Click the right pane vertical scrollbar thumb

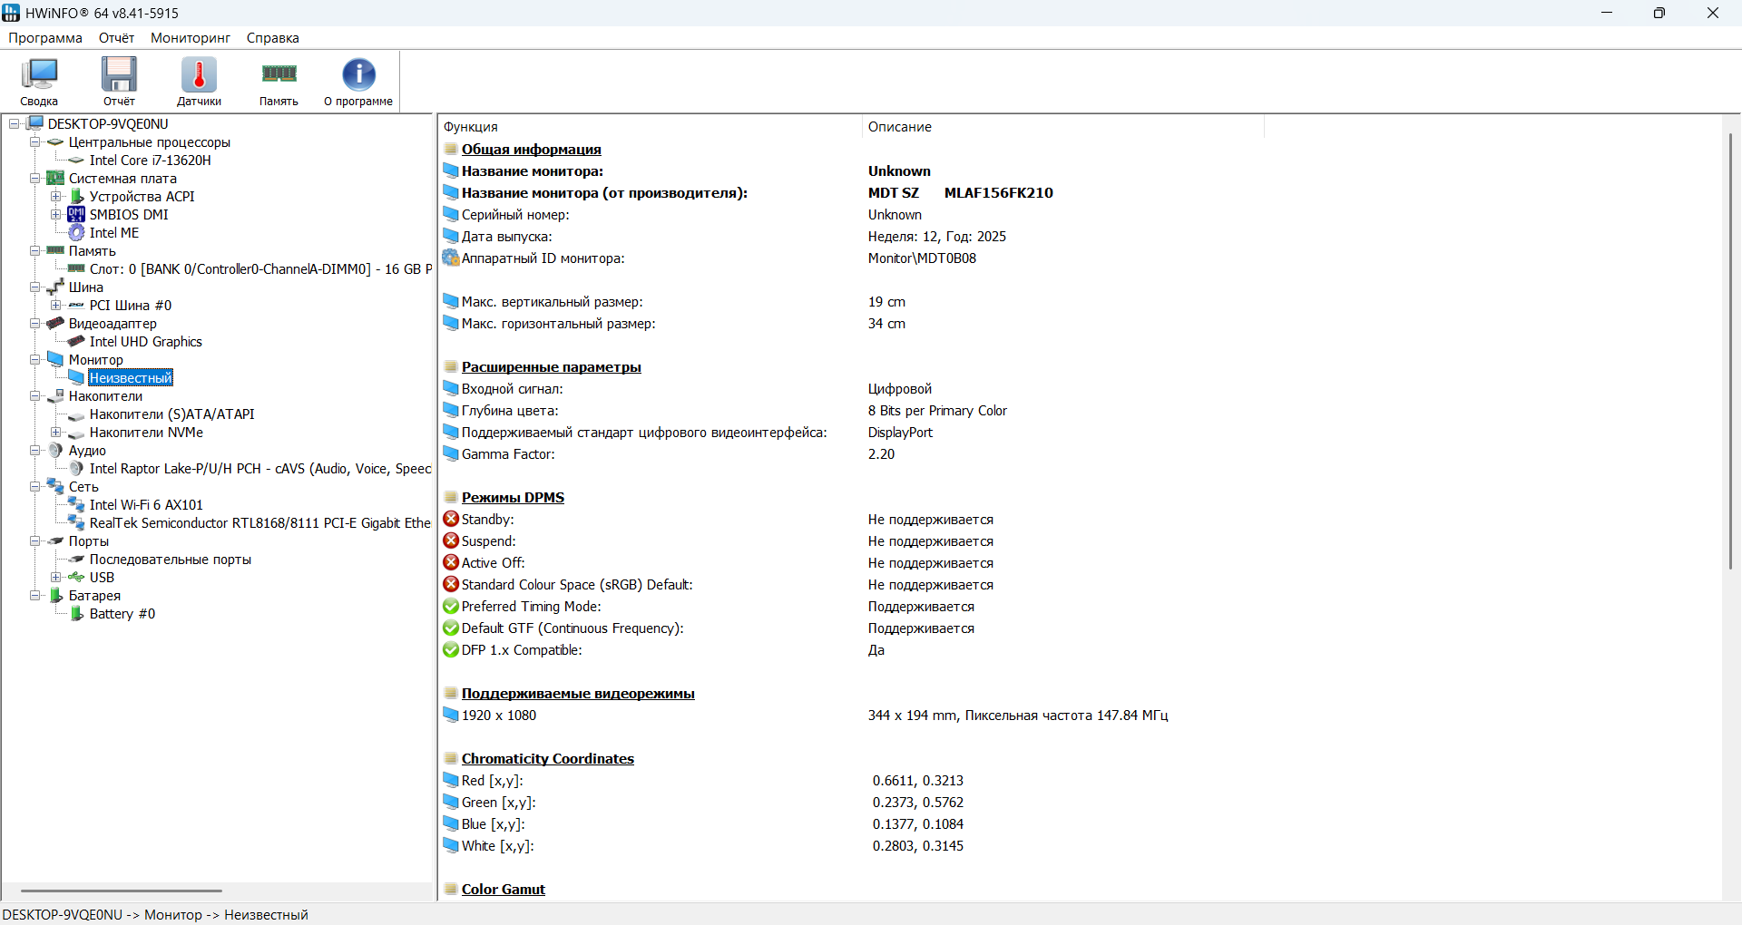pyautogui.click(x=1731, y=352)
